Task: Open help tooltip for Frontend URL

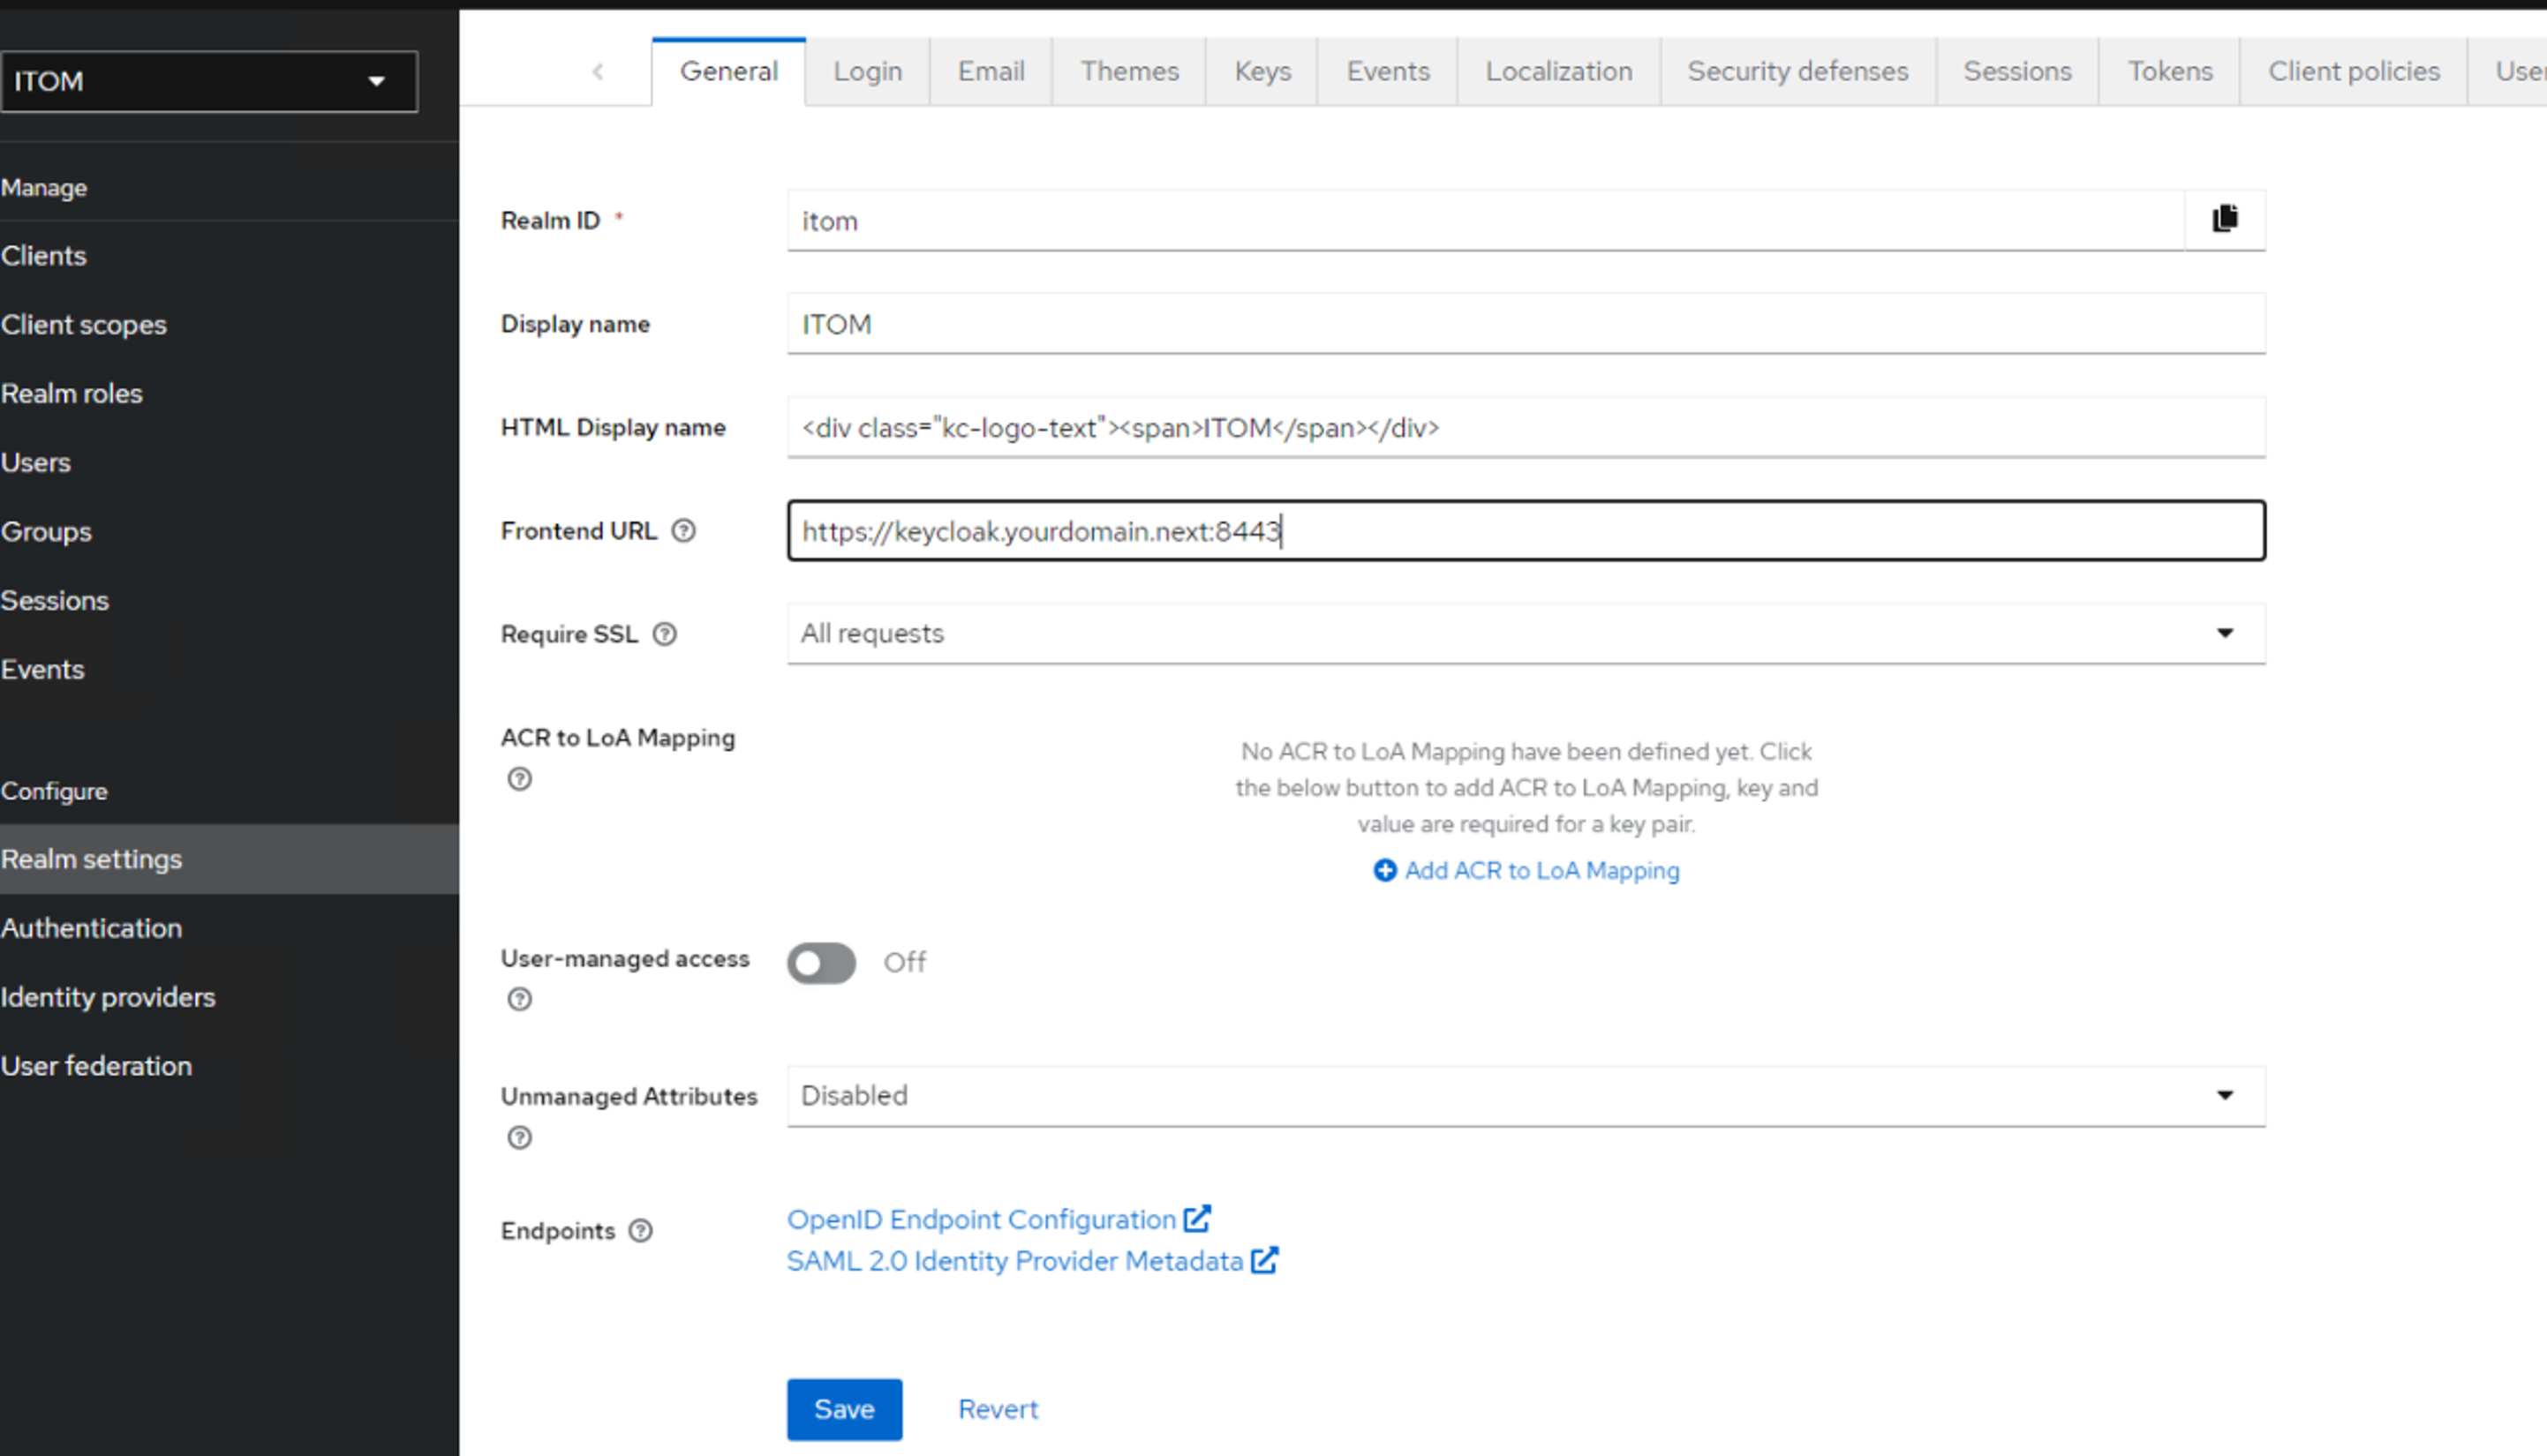Action: (684, 531)
